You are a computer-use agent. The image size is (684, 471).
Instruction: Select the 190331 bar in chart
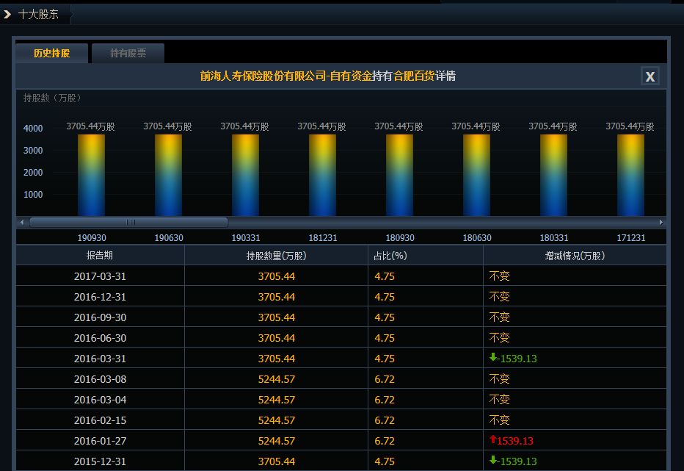[x=246, y=175]
